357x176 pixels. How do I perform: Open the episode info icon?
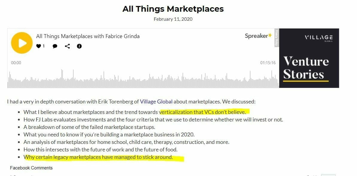click(x=79, y=46)
